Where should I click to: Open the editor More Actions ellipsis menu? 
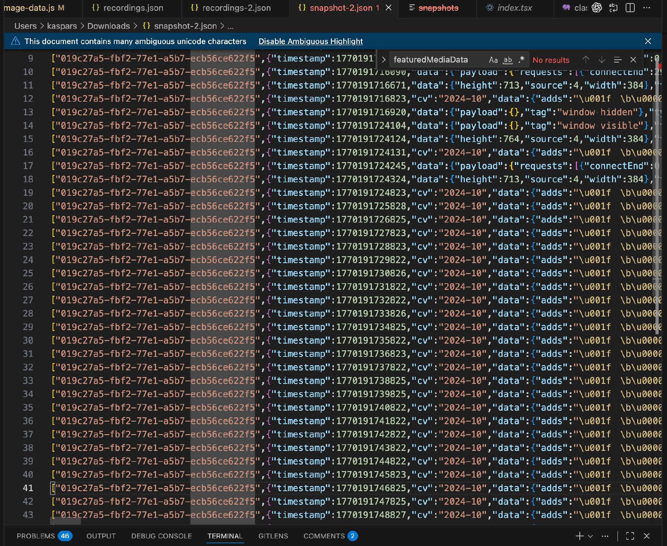(647, 8)
